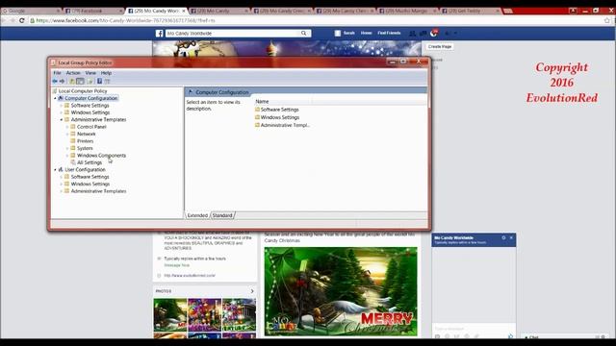The width and height of the screenshot is (616, 346).
Task: Click Find Friends link
Action: (x=389, y=33)
